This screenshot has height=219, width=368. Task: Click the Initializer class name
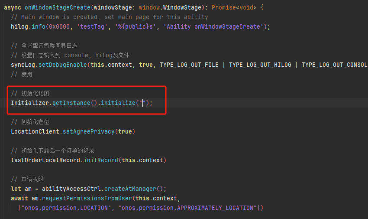[30, 103]
